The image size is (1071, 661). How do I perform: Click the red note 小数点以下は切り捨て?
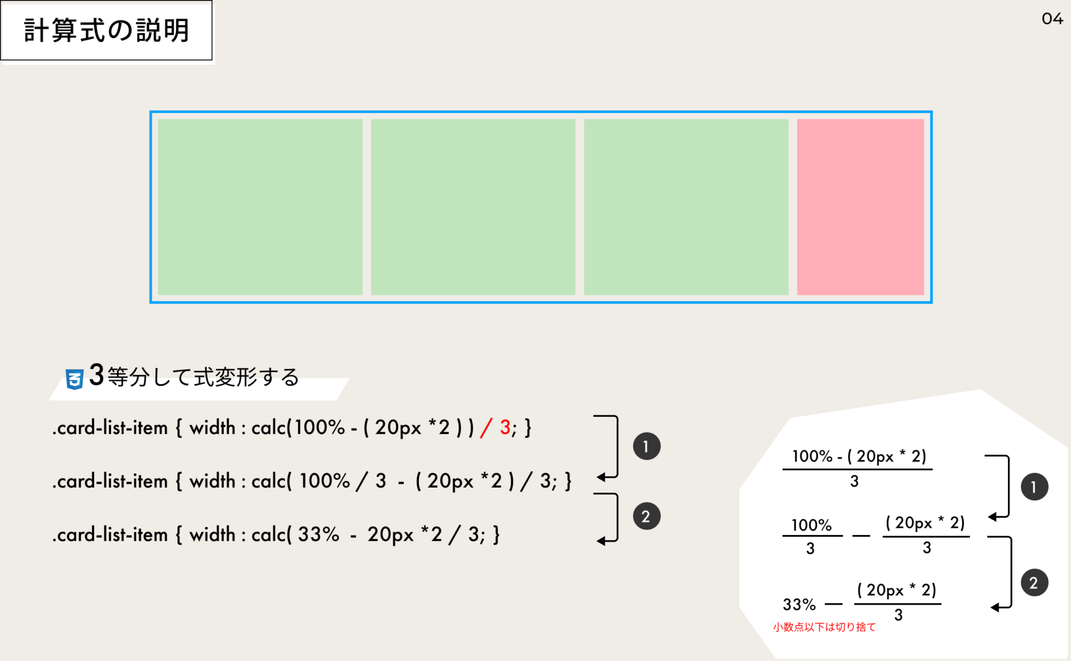(x=824, y=627)
